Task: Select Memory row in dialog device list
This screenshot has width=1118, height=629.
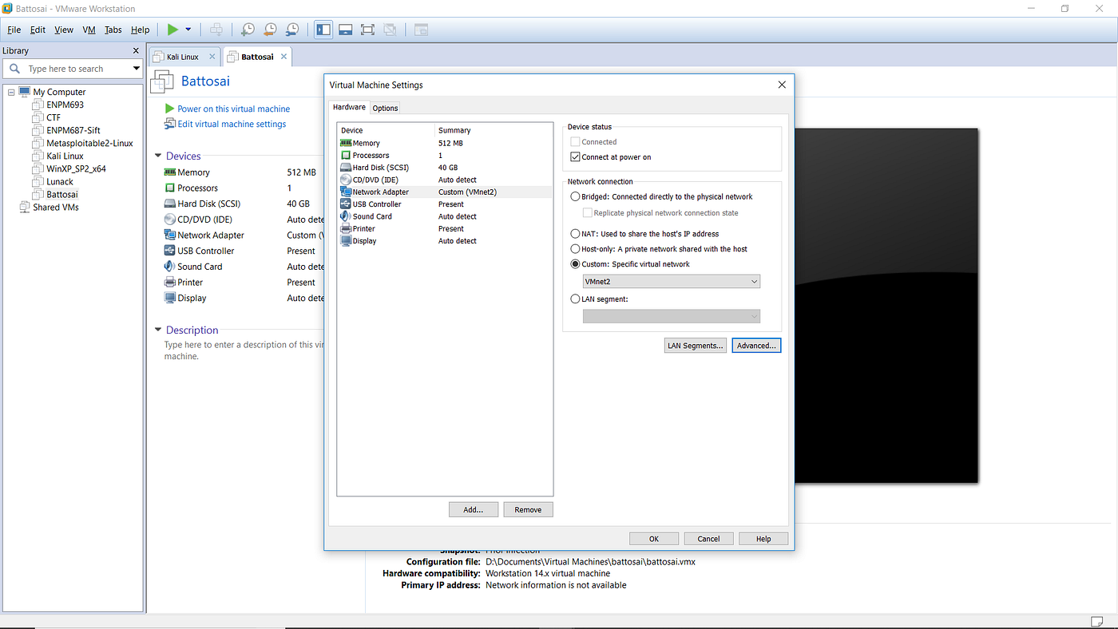Action: pos(445,143)
